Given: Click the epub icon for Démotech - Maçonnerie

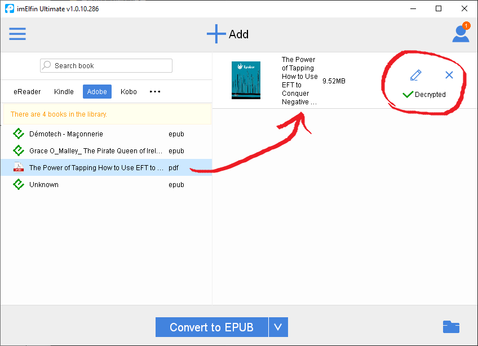Looking at the screenshot, I should (19, 134).
